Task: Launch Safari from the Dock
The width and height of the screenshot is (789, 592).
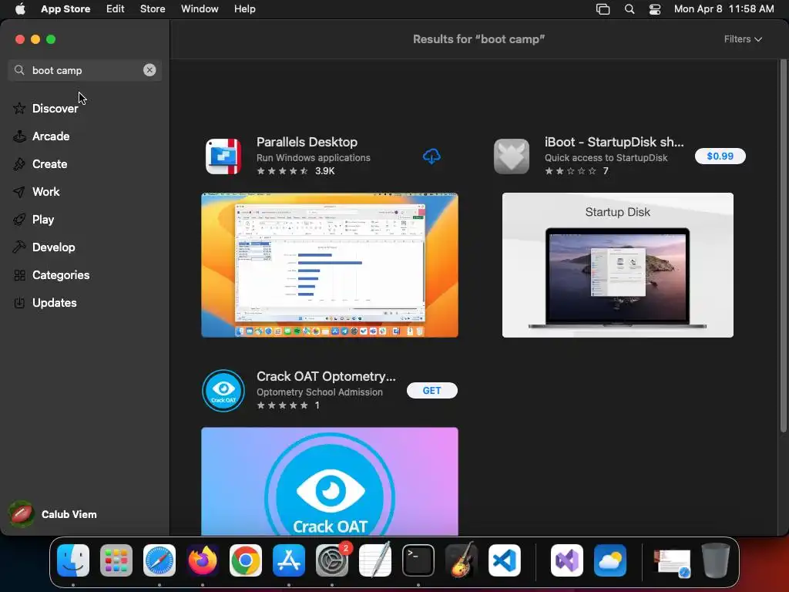Action: pos(159,560)
